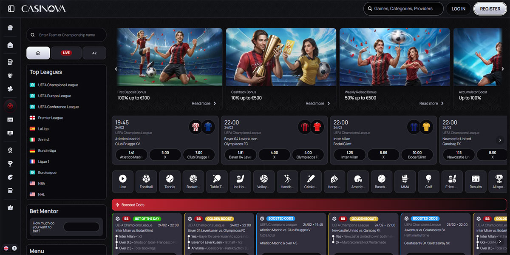The width and height of the screenshot is (510, 255).
Task: Select the home tab in sportsbook
Action: click(x=38, y=53)
